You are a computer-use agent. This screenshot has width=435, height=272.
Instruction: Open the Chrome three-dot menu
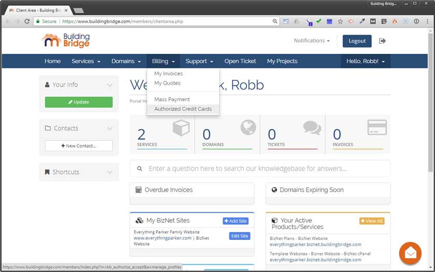(x=427, y=21)
